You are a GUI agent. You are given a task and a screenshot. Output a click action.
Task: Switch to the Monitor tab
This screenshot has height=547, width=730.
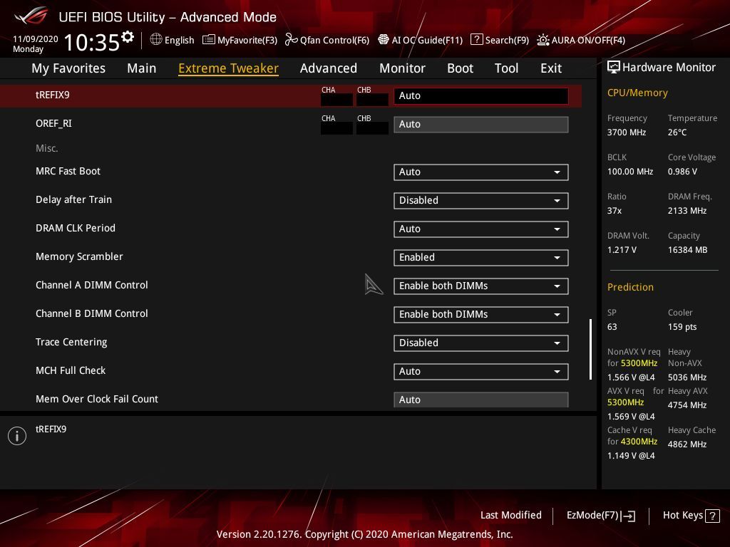pyautogui.click(x=402, y=68)
